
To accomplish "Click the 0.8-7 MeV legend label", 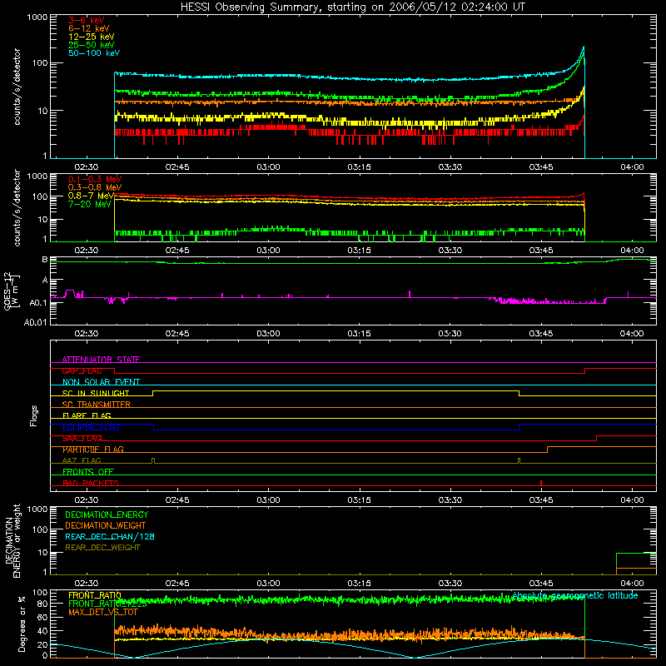I will [91, 196].
